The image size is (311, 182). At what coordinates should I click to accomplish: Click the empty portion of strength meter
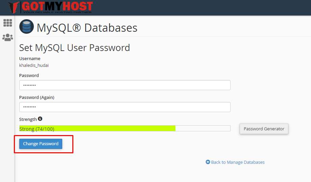(x=203, y=129)
